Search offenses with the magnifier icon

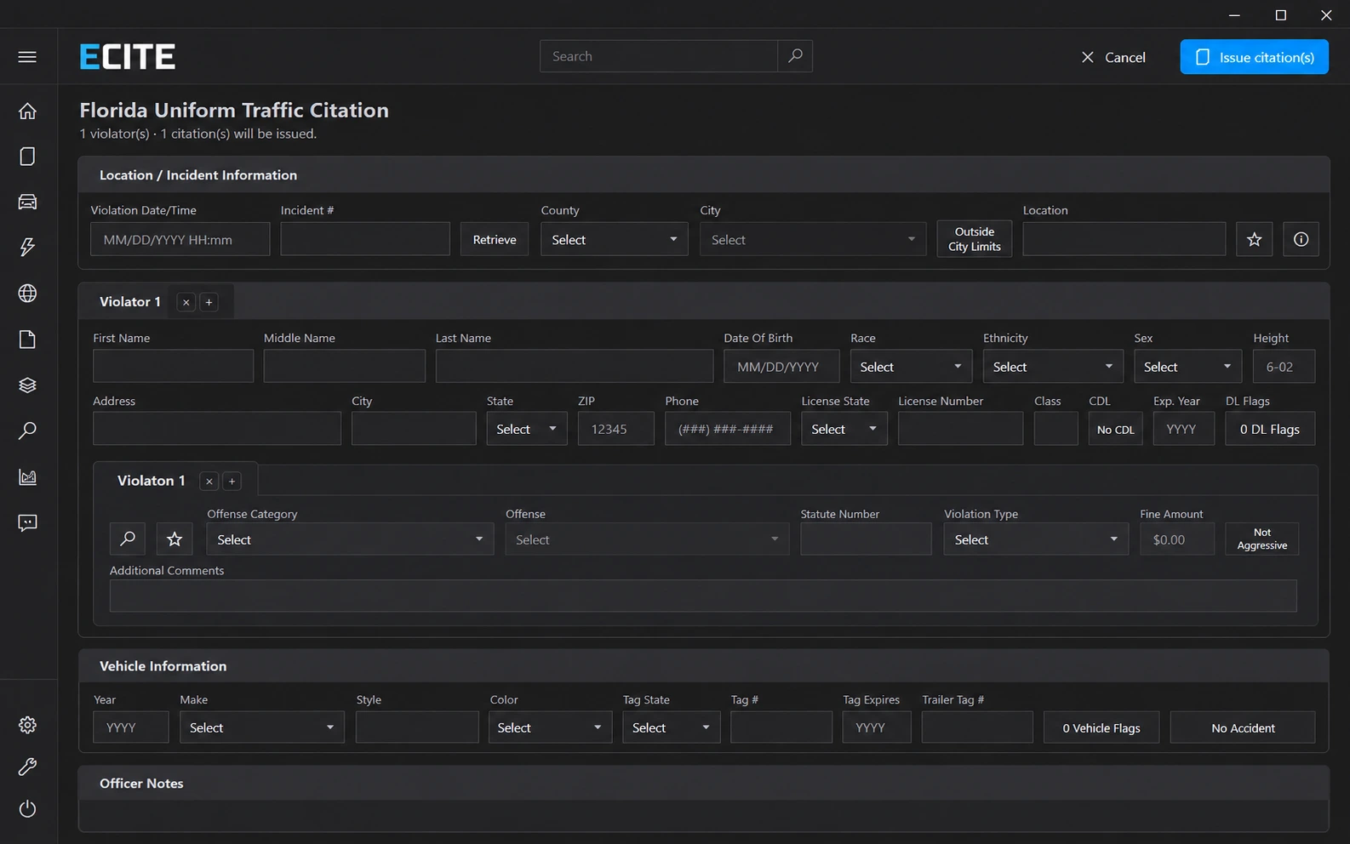click(128, 539)
